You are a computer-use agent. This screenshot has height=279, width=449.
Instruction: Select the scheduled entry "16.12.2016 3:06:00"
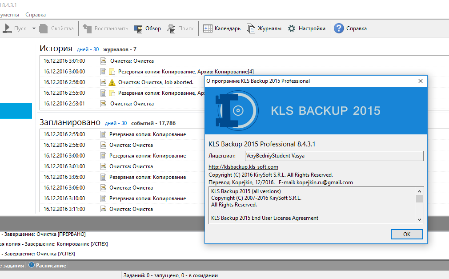coord(122,188)
